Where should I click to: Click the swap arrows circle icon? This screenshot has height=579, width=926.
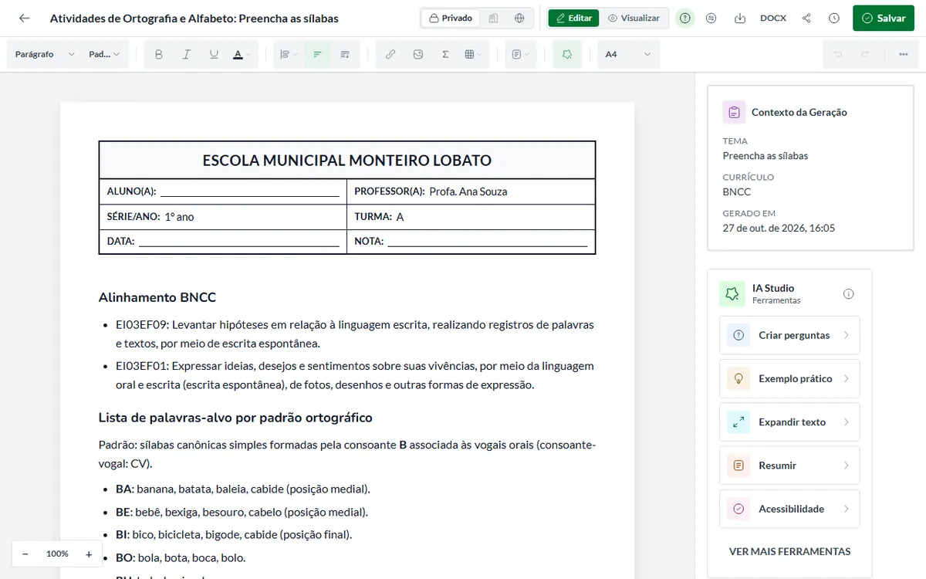711,18
